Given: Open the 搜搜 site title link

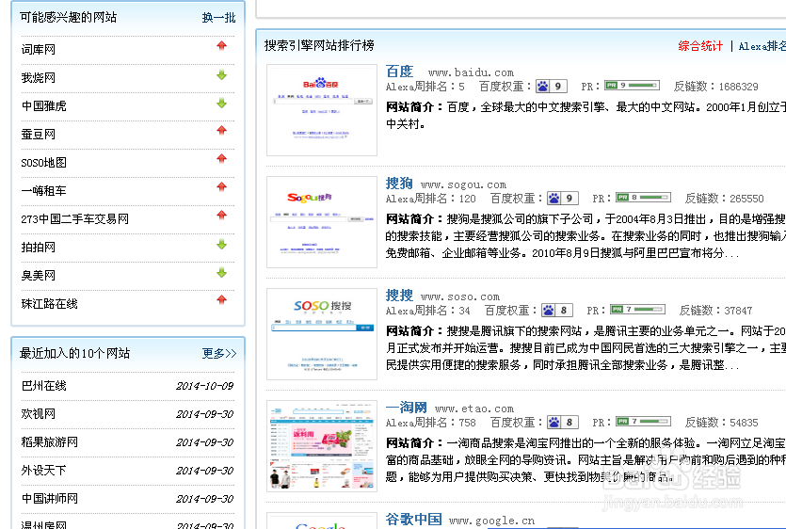Looking at the screenshot, I should pyautogui.click(x=399, y=296).
